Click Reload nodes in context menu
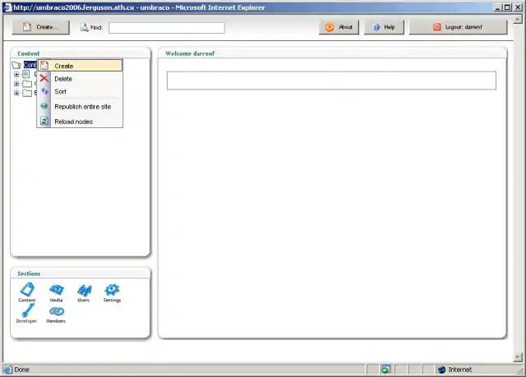The height and width of the screenshot is (377, 526). click(x=73, y=122)
